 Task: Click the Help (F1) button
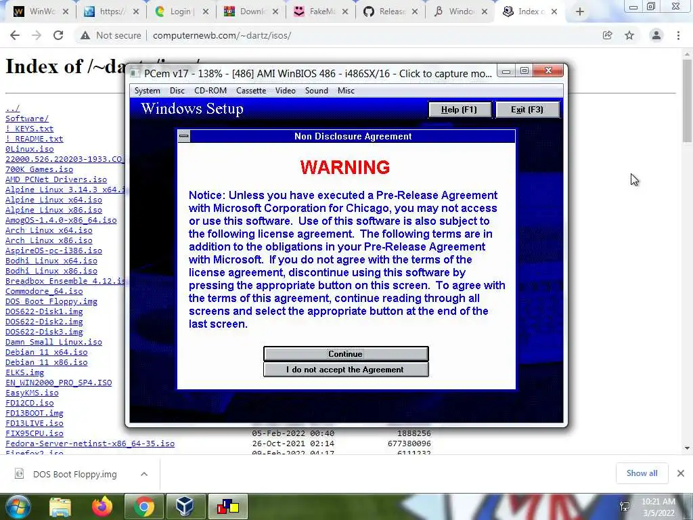(460, 110)
